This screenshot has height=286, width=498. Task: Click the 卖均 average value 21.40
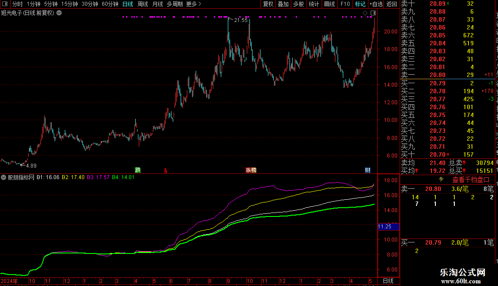[438, 163]
